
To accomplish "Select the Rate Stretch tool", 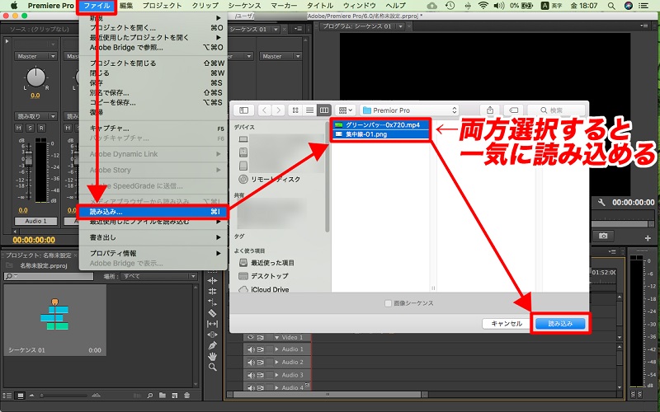I will tap(213, 302).
